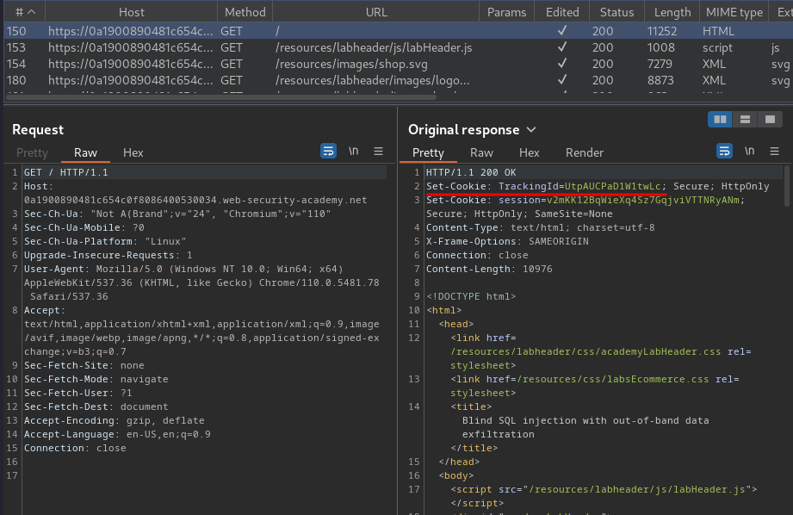The image size is (793, 515).
Task: Show non-printable characters in response panel
Action: coord(749,151)
